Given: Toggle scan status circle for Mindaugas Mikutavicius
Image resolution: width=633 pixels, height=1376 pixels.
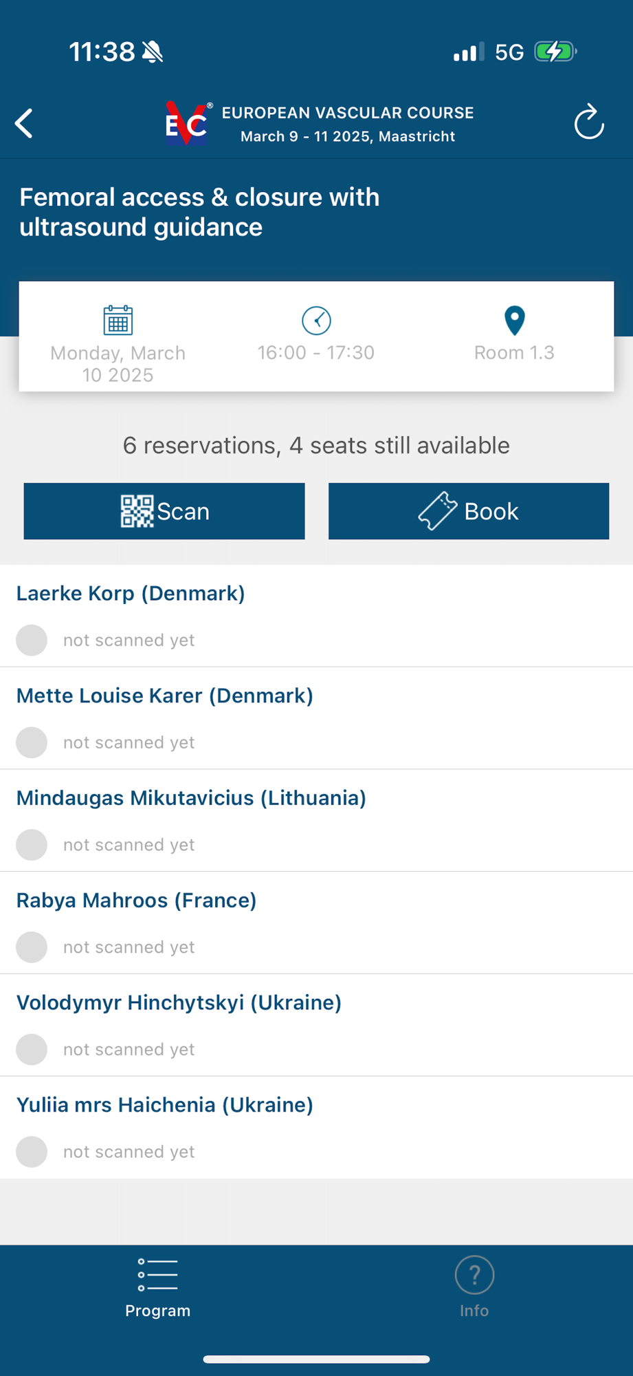Looking at the screenshot, I should click(x=32, y=845).
